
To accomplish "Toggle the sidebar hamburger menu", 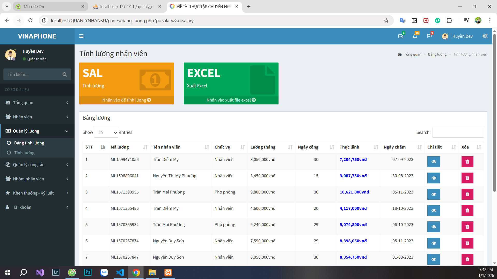I will pos(81,36).
